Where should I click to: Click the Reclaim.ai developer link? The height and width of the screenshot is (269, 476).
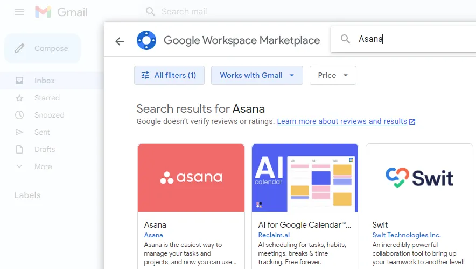click(274, 235)
